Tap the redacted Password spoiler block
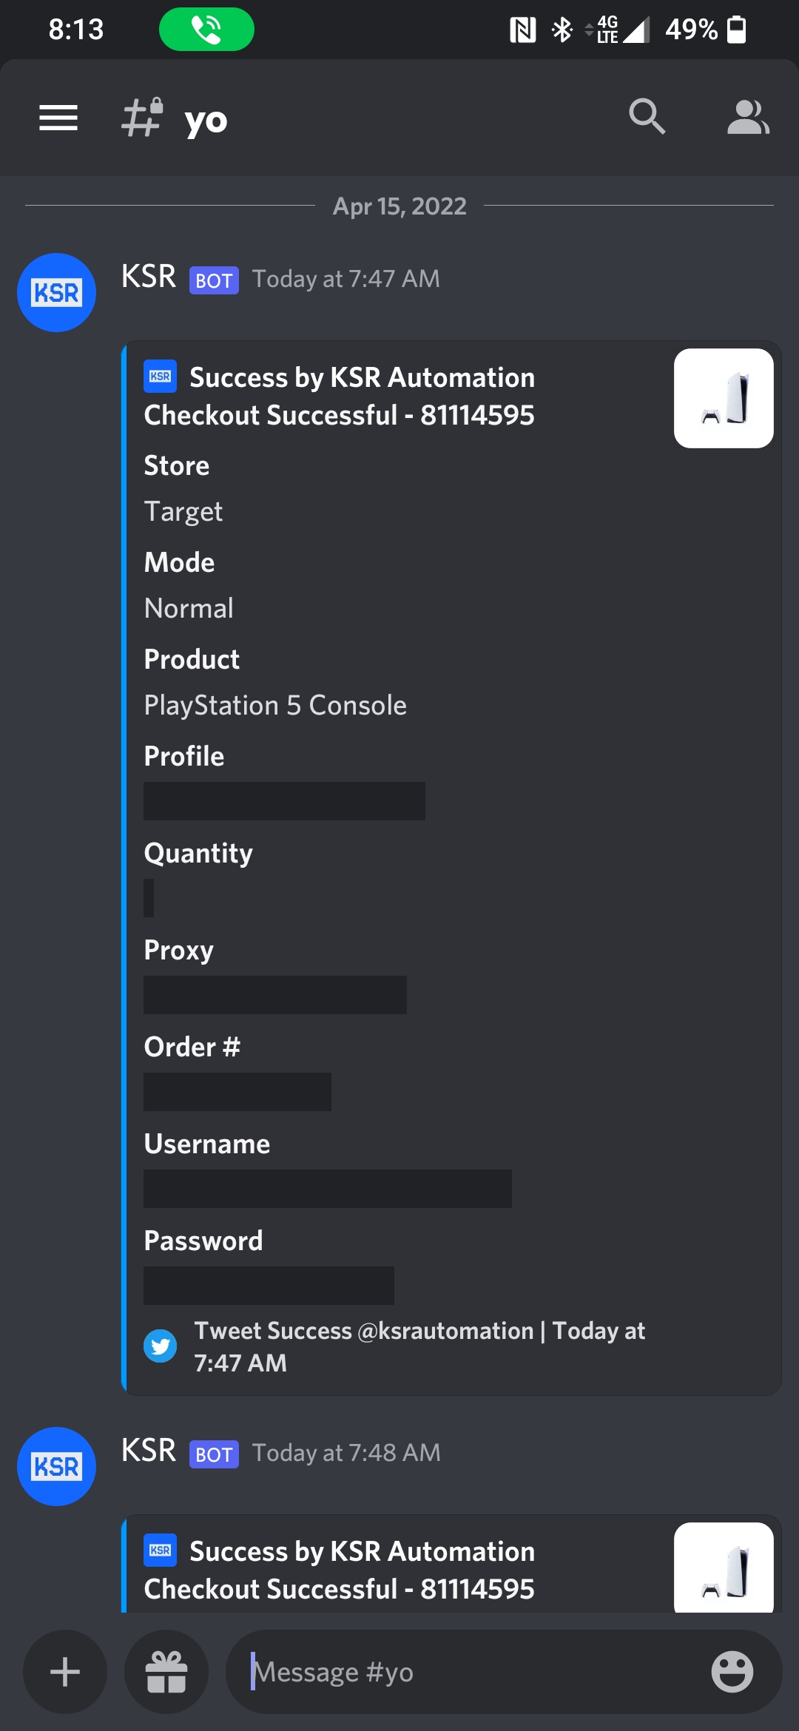Viewport: 799px width, 1731px height. 269,1286
